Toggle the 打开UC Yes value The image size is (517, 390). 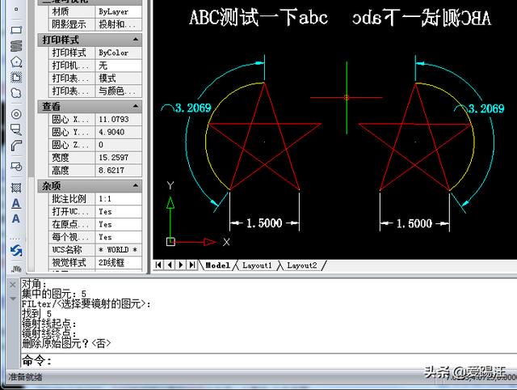click(x=119, y=212)
